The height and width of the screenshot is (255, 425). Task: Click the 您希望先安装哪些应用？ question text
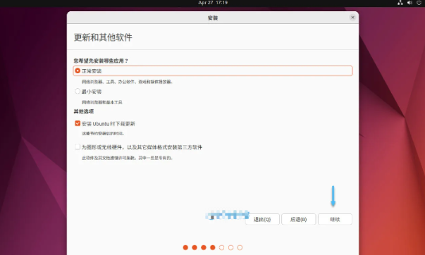coord(101,61)
